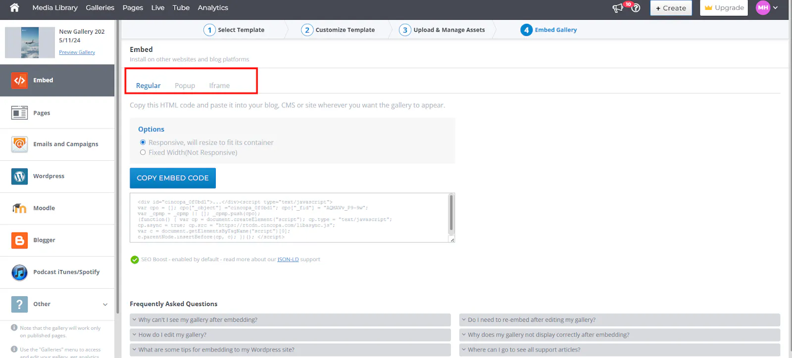The image size is (792, 358).
Task: Switch to the Popup embed tab
Action: [x=185, y=86]
